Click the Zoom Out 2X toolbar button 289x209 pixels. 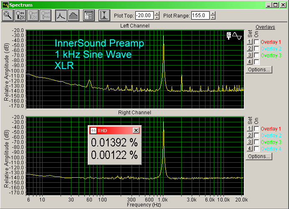coord(33,15)
